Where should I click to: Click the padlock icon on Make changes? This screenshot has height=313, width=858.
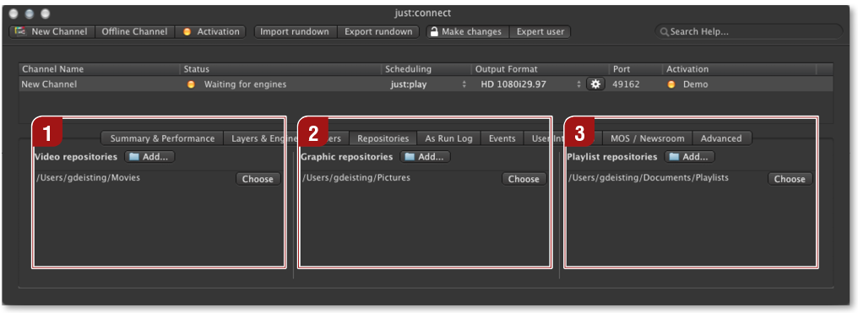coord(434,32)
